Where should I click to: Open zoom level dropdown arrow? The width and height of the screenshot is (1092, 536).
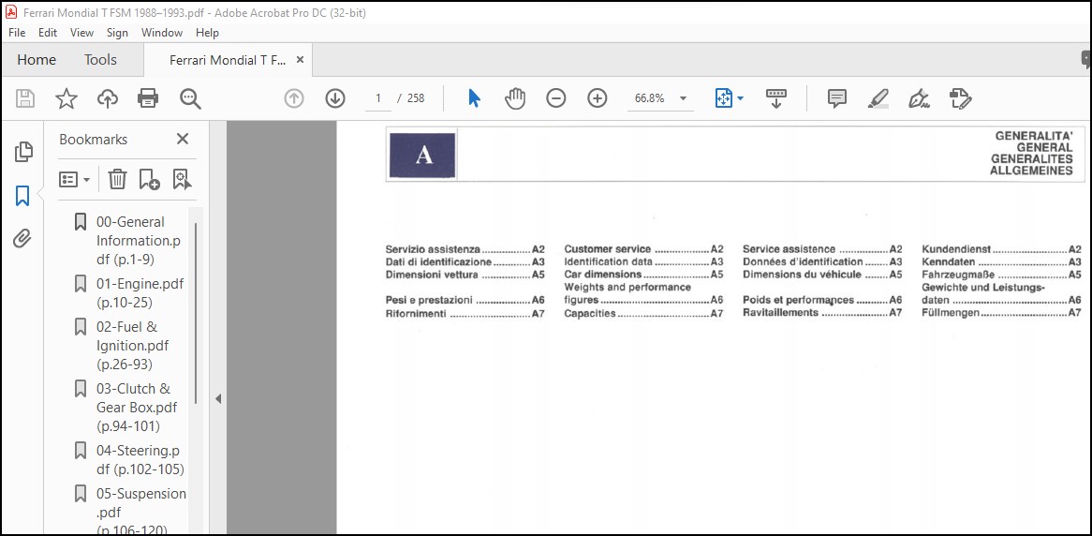tap(683, 98)
